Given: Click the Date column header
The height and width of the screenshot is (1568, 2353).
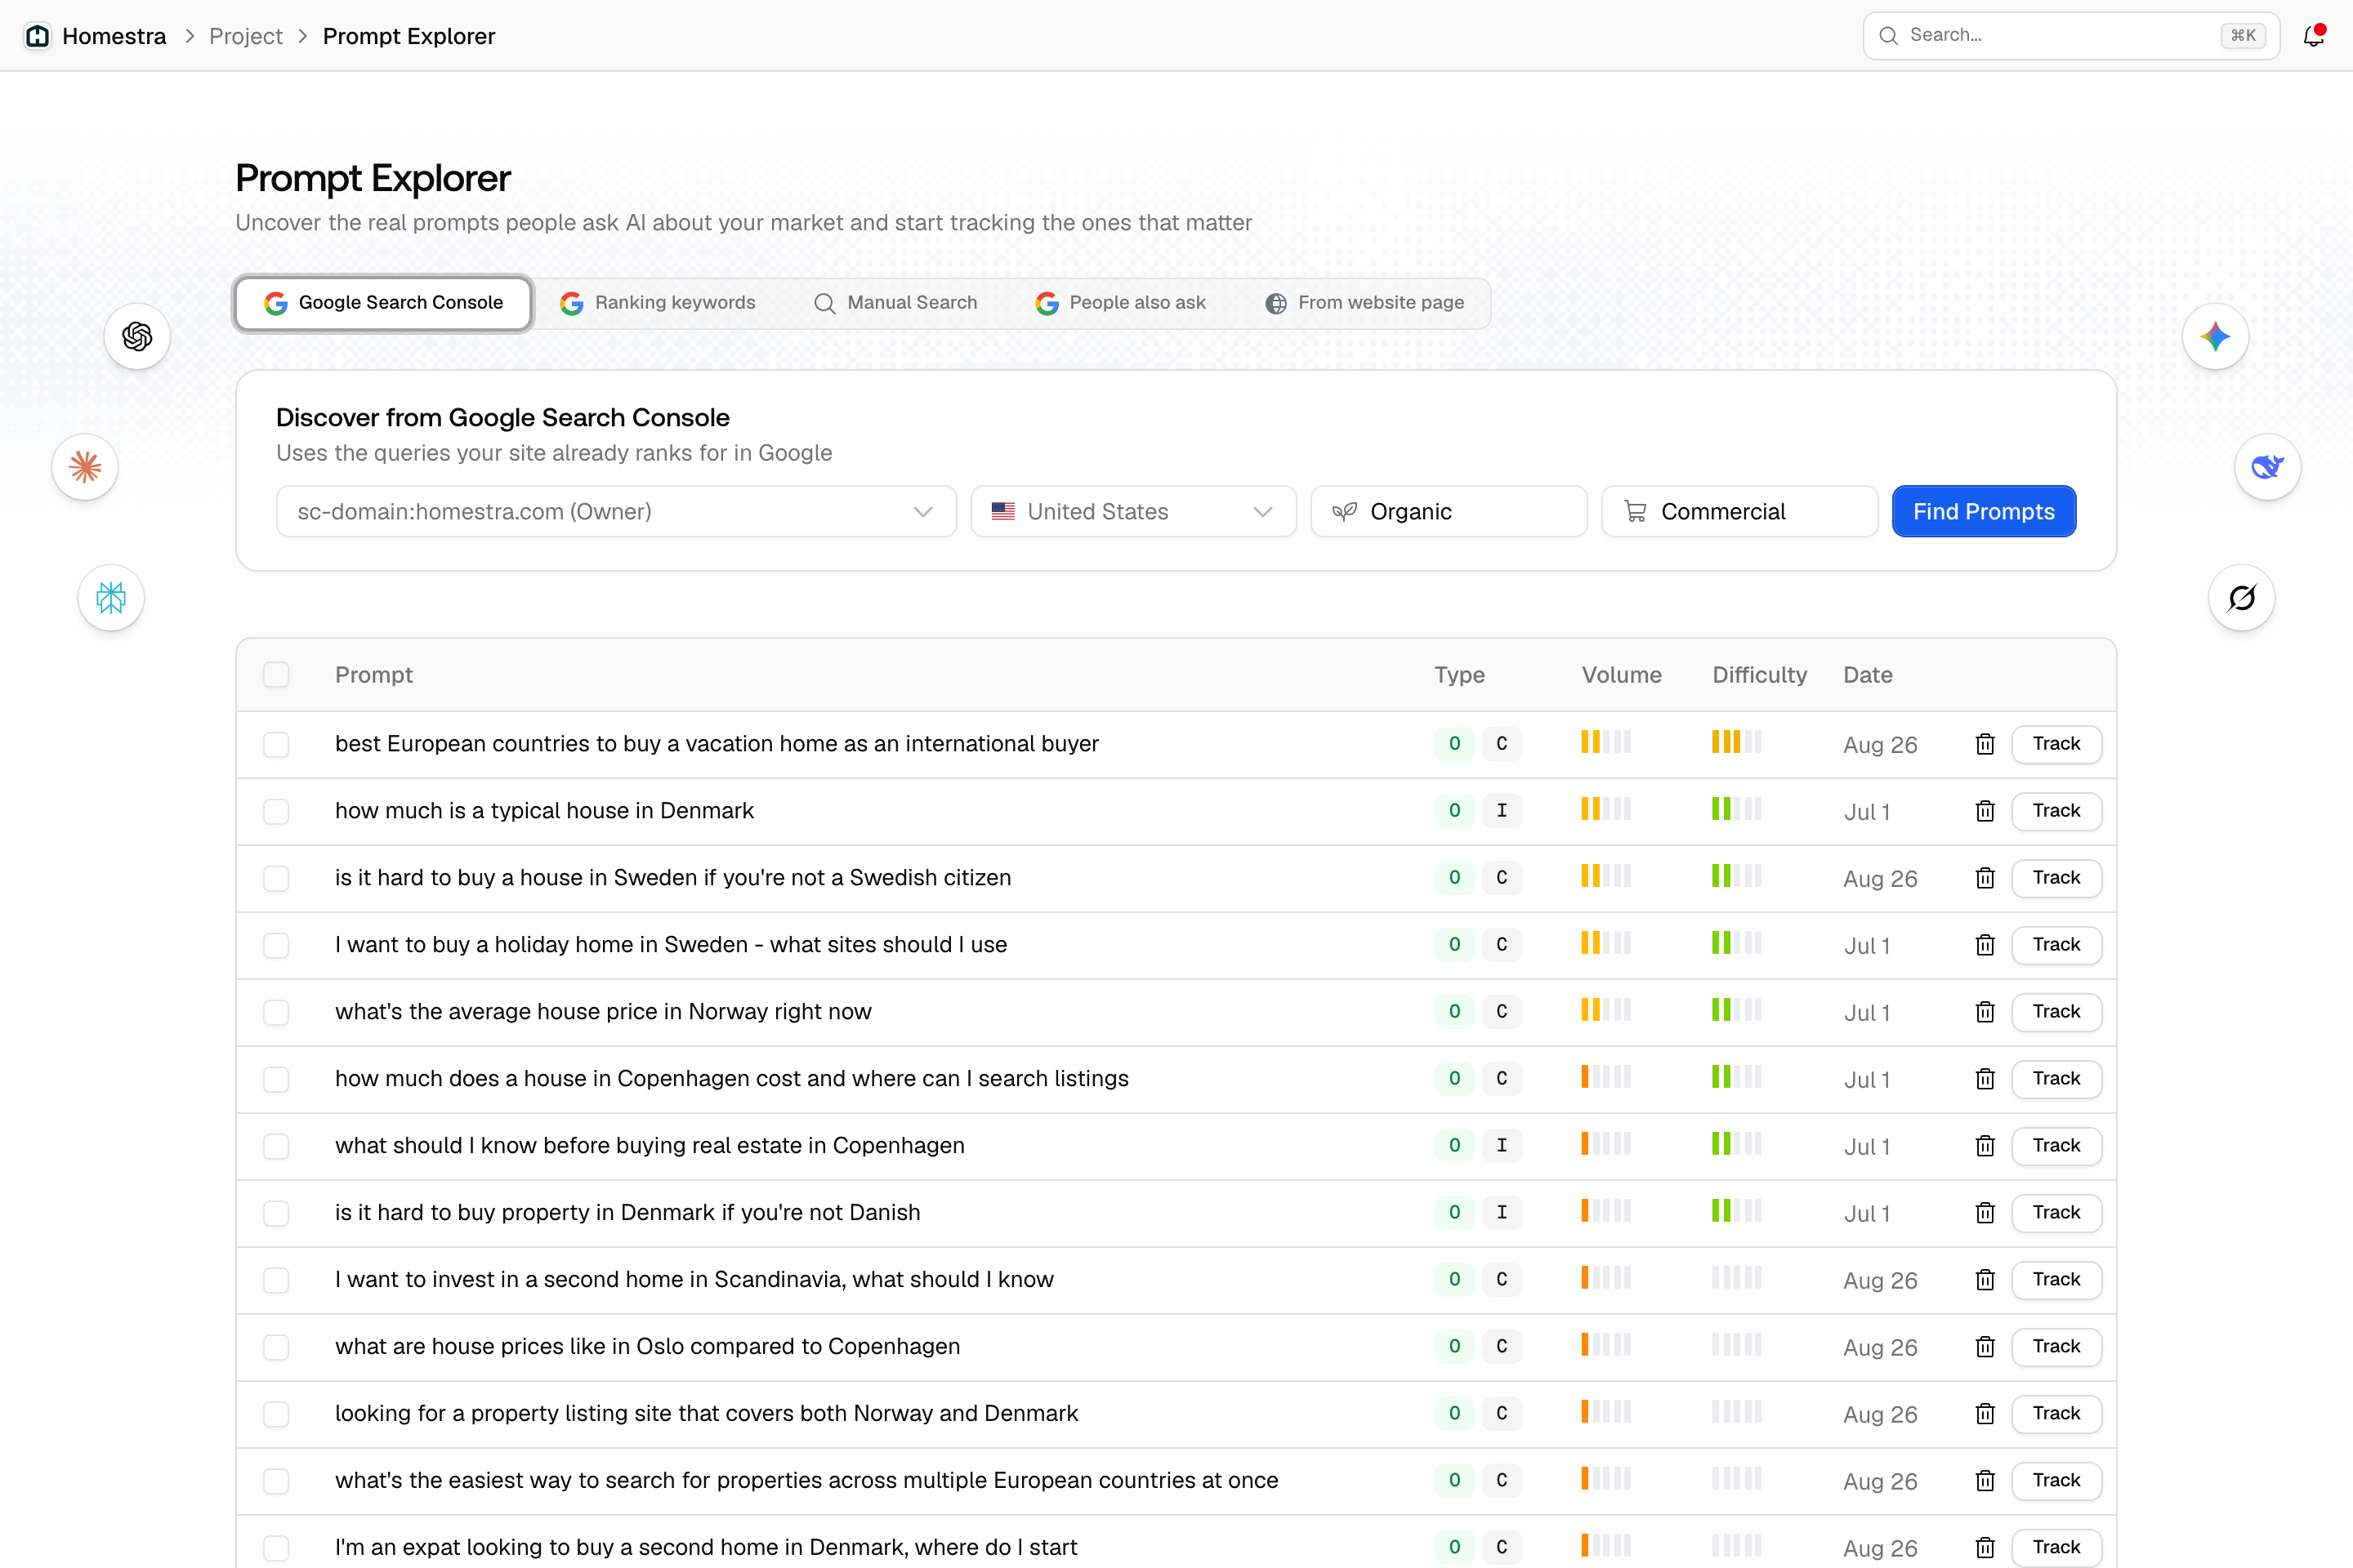Looking at the screenshot, I should [1867, 675].
